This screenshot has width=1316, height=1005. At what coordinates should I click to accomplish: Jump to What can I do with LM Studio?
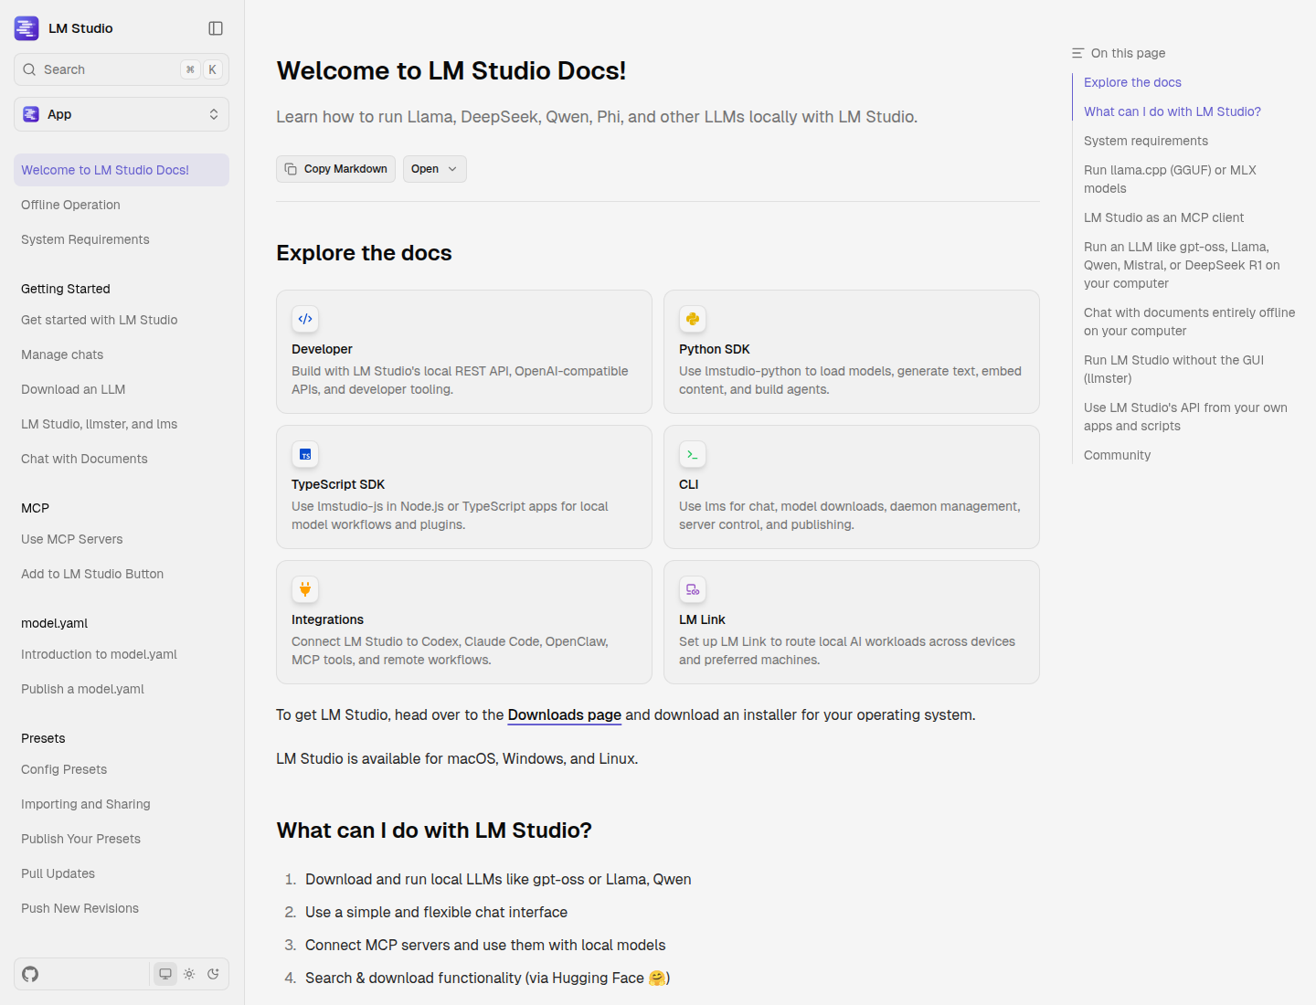click(1173, 111)
